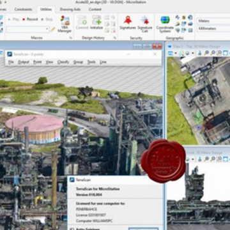Click the FENERBAHCE licensee name
Image resolution: width=230 pixels, height=230 pixels.
click(x=86, y=209)
